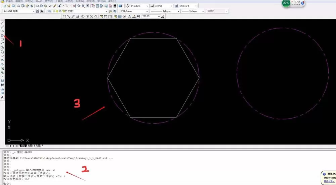The image size is (336, 185).
Task: Open the ByLayer linetype dropdown
Action: 178,11
